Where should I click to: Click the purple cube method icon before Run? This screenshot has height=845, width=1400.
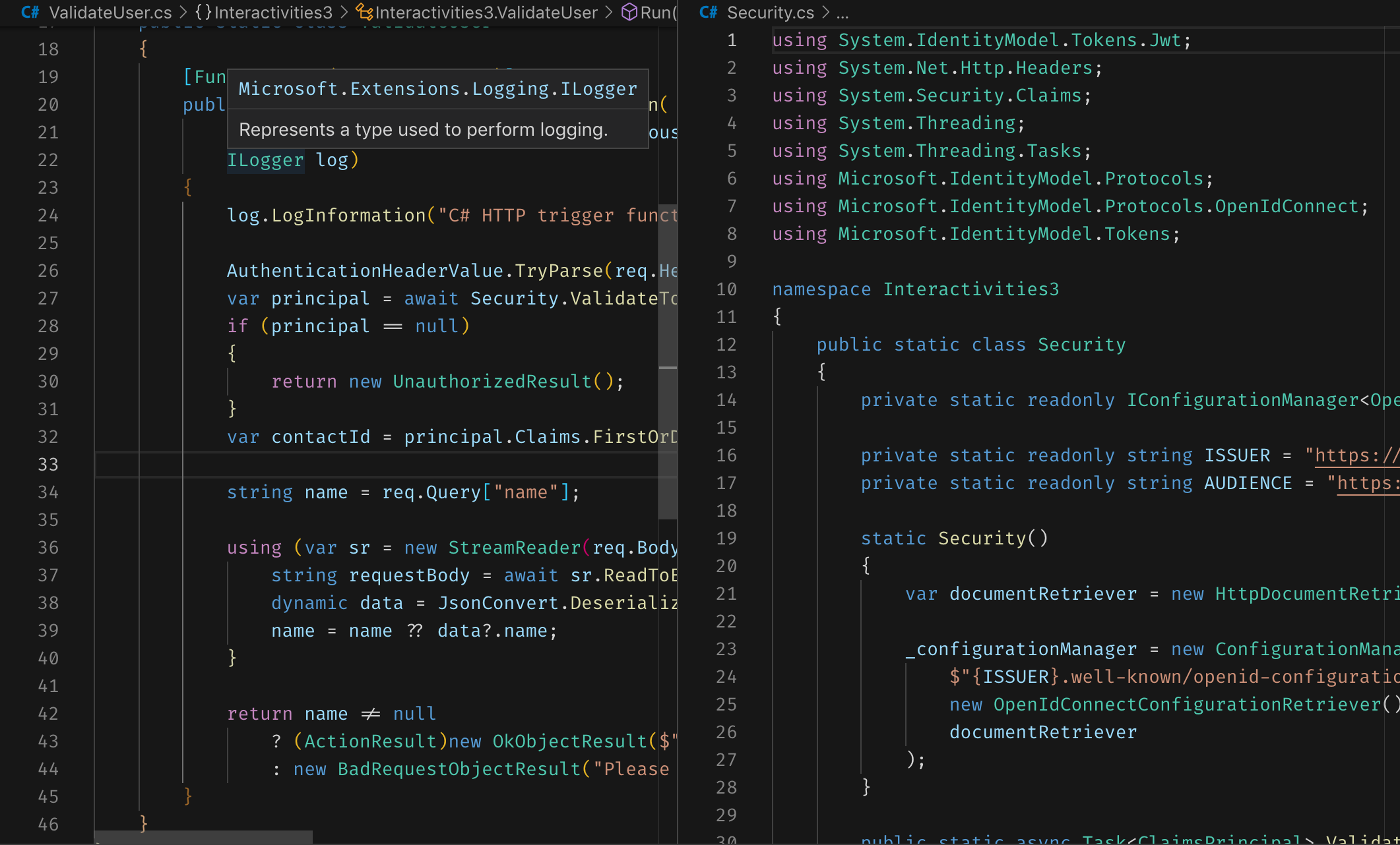pos(629,12)
